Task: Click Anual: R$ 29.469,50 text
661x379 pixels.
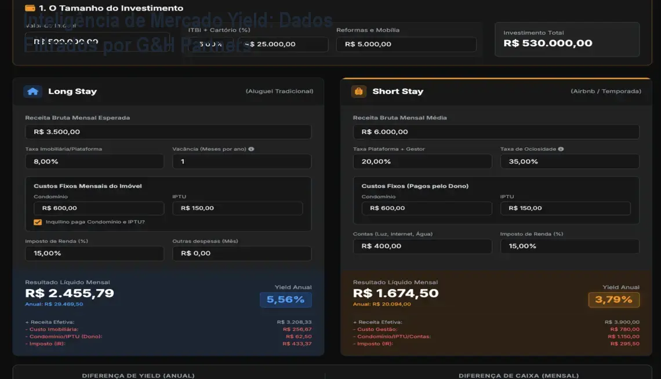Action: pos(54,304)
